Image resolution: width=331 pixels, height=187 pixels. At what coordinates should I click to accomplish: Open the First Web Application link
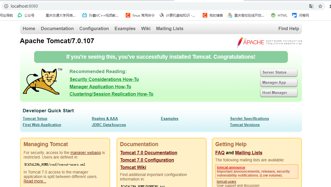42,125
